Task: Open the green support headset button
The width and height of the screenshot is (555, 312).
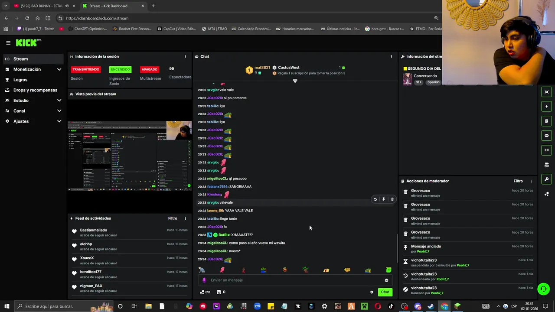Action: click(543, 289)
